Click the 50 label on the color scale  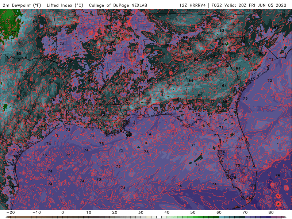pos(193,212)
